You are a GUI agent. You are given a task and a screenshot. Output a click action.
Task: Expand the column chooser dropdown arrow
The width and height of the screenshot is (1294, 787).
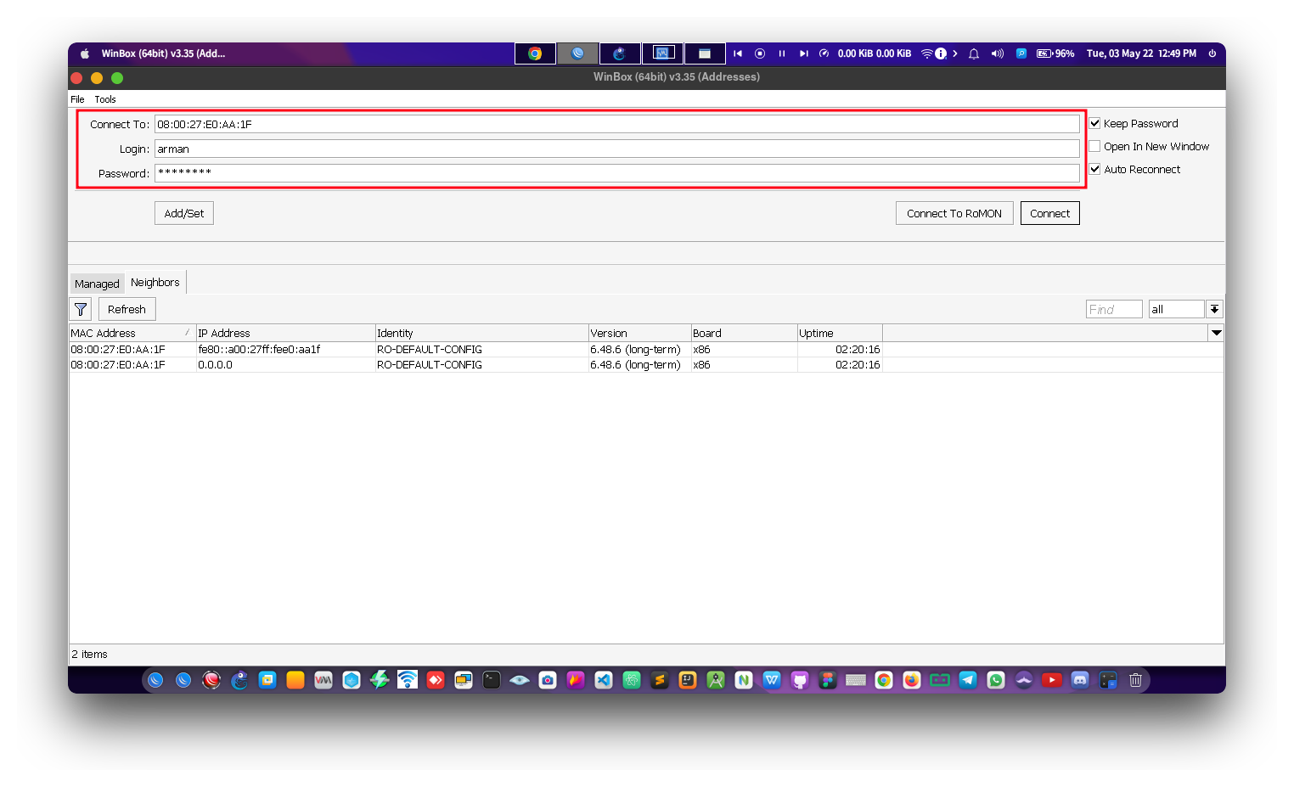click(1216, 334)
